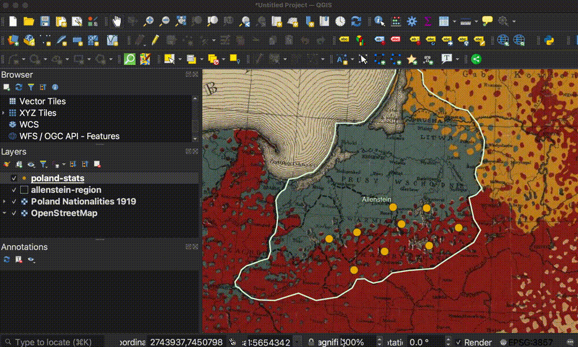Click the Remove Layer icon in Layers panel
The width and height of the screenshot is (578, 347).
(97, 165)
